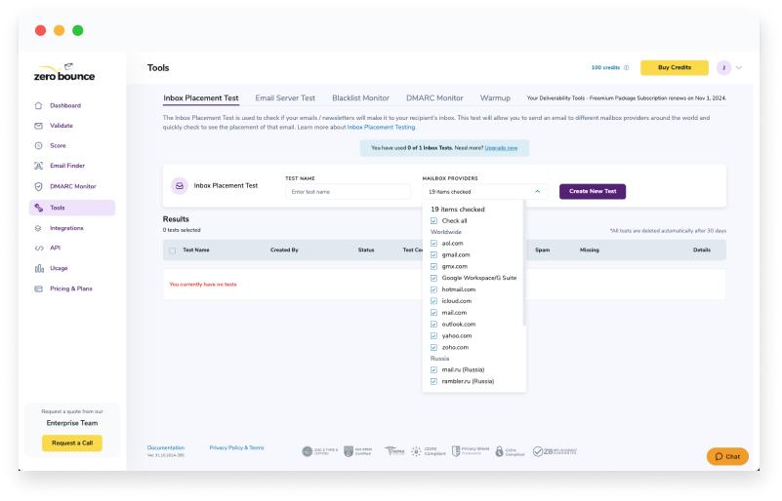Image resolution: width=782 pixels, height=501 pixels.
Task: Focus the Test Name input field
Action: (349, 192)
